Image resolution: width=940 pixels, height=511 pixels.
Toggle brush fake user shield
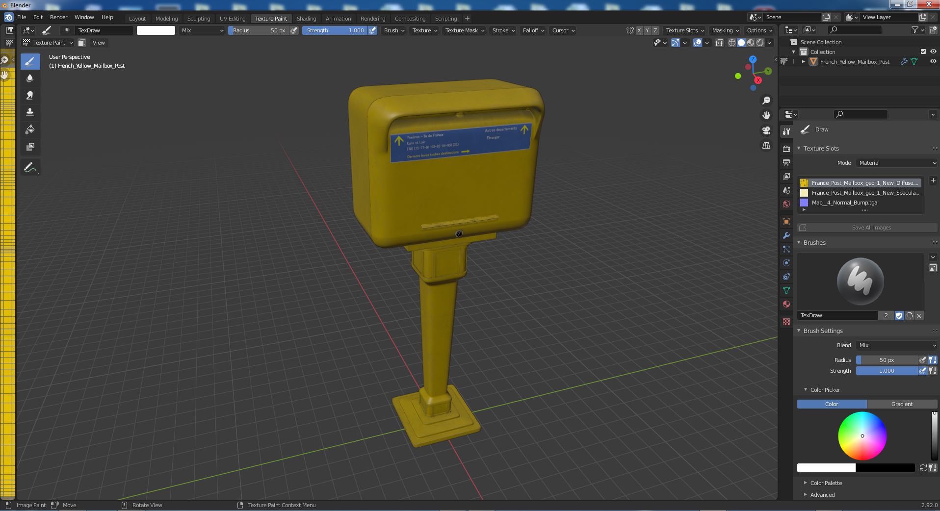pos(899,316)
